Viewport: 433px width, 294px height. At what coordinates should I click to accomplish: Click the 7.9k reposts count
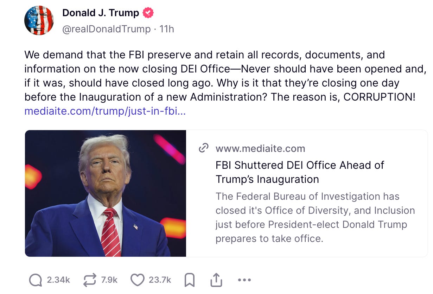point(109,280)
